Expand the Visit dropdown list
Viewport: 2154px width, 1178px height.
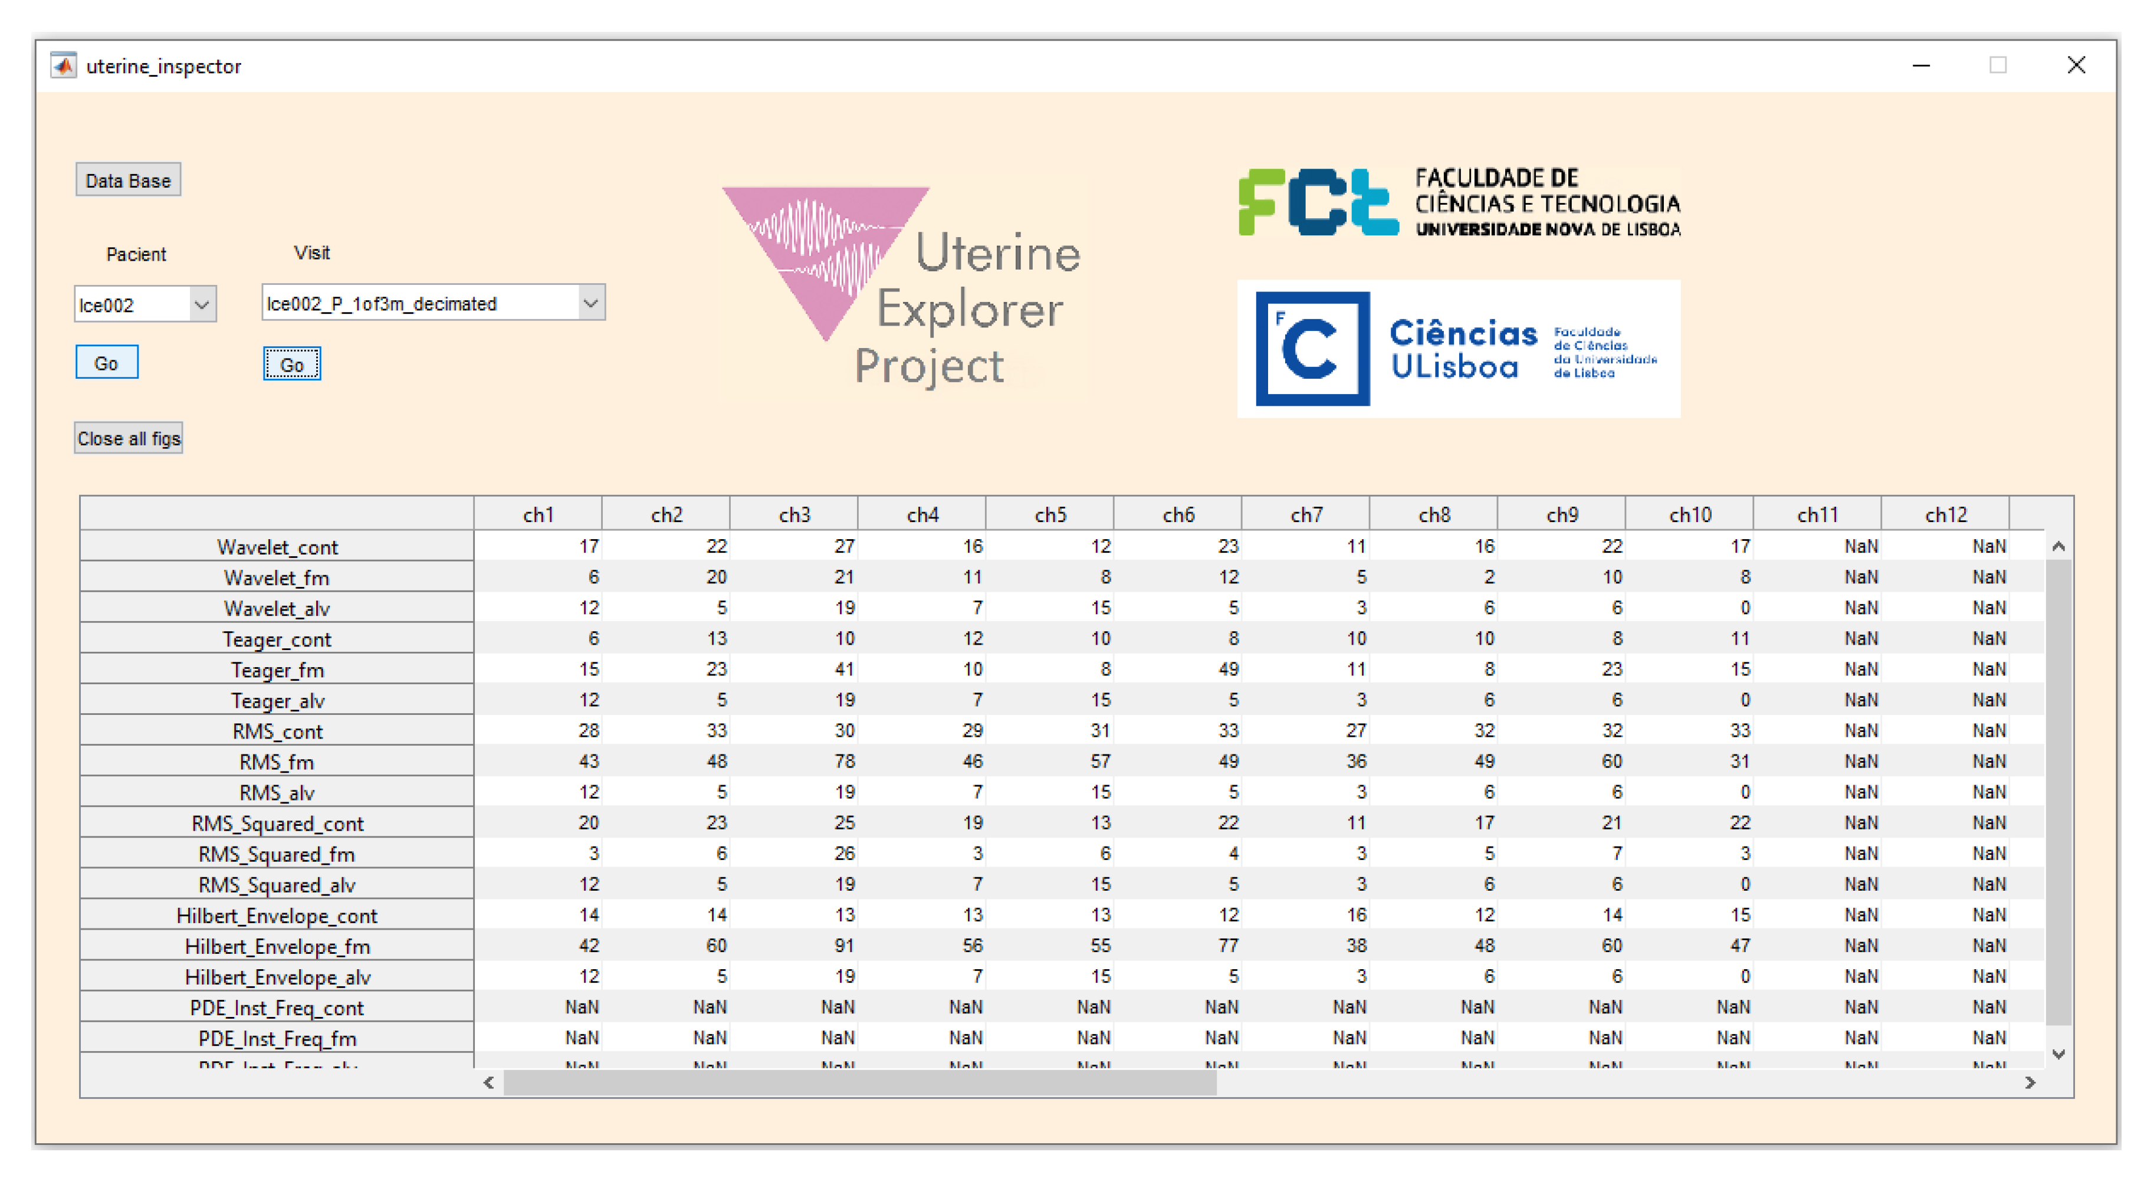[590, 303]
